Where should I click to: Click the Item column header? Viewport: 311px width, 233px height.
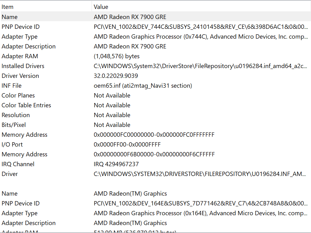point(8,7)
